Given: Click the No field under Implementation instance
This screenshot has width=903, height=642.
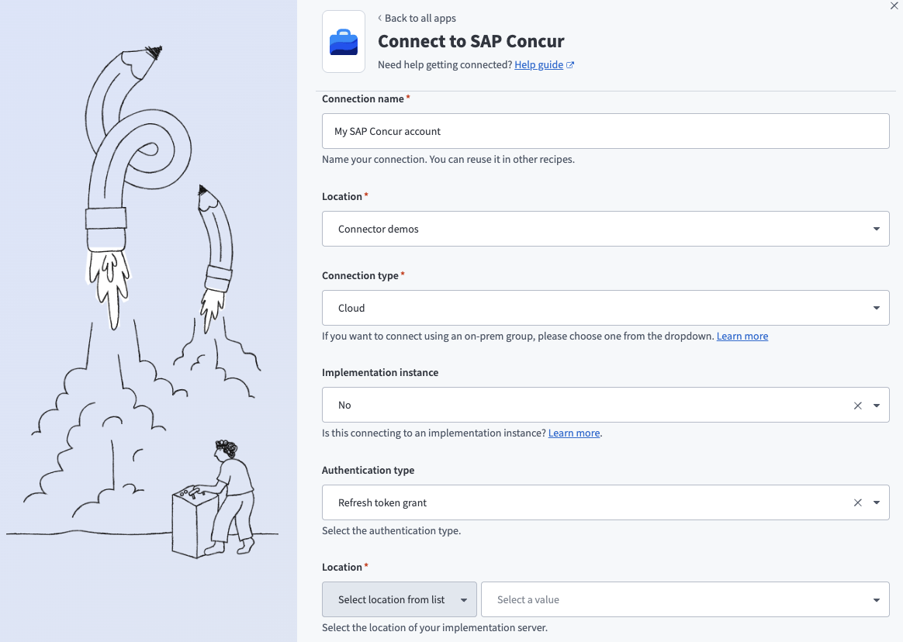Looking at the screenshot, I should [543, 405].
